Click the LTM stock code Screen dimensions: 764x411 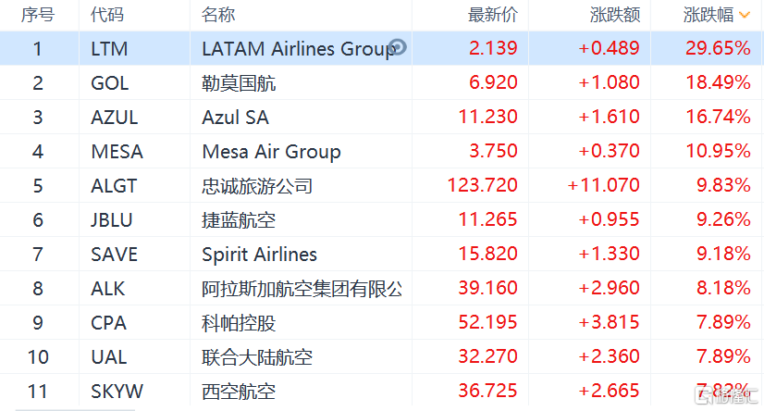(x=109, y=49)
